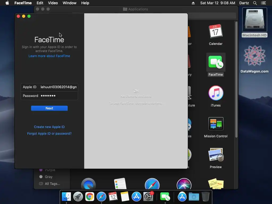Open the Siri icon in Applications window
Image resolution: width=272 pixels, height=204 pixels.
click(x=184, y=184)
